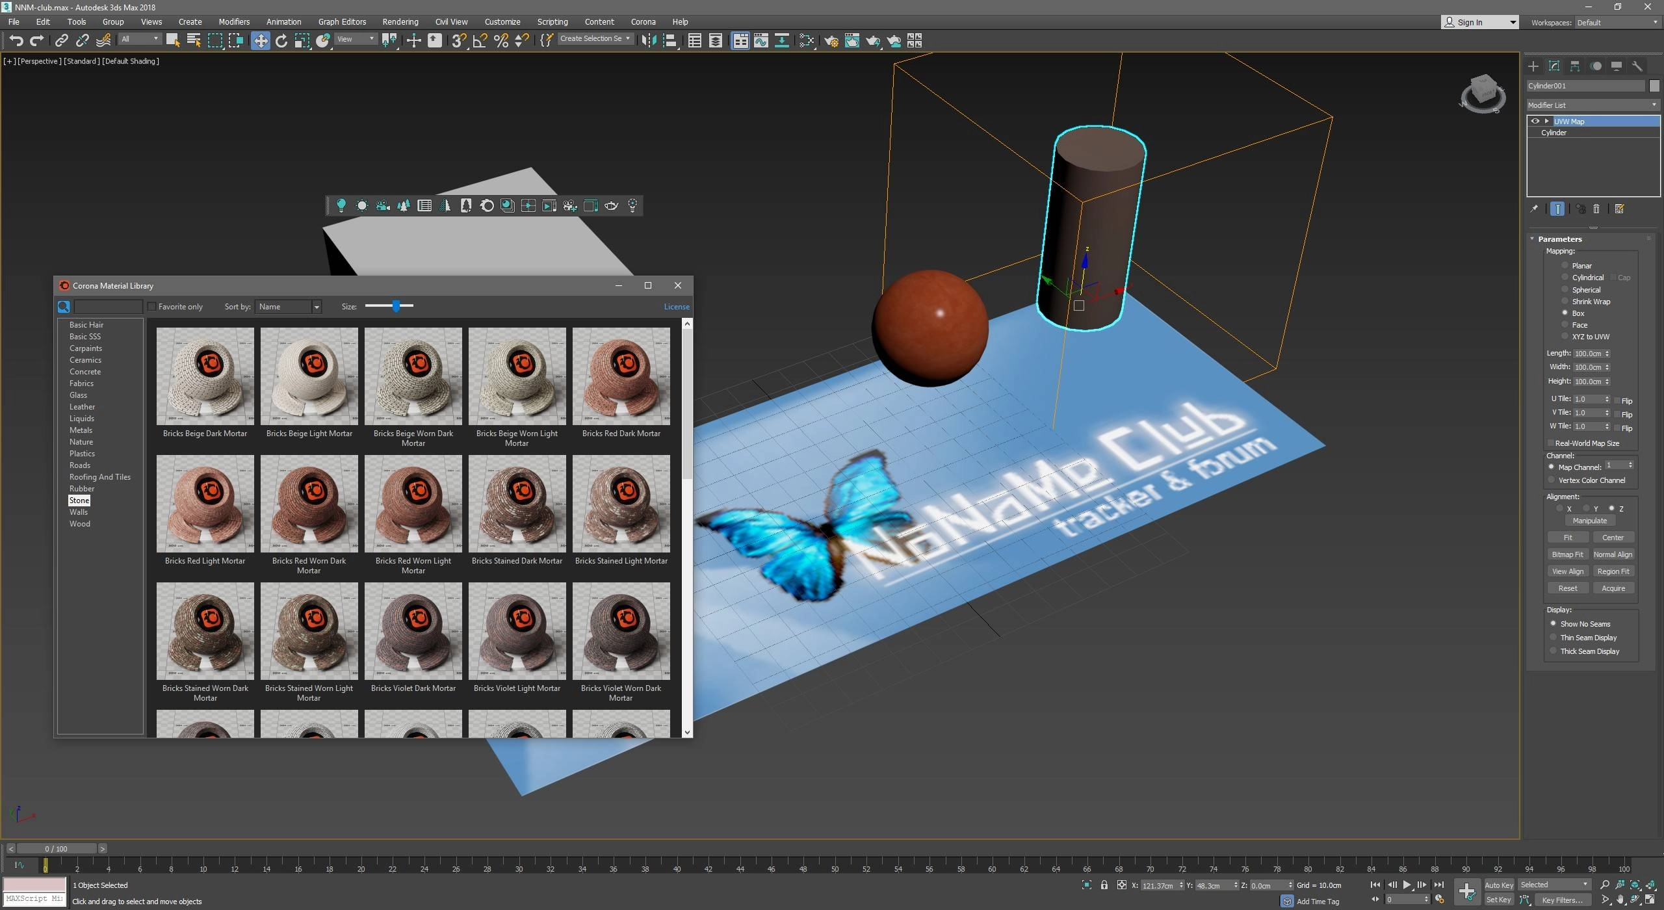Click Configure Modifier Sets icon

pyautogui.click(x=1620, y=209)
